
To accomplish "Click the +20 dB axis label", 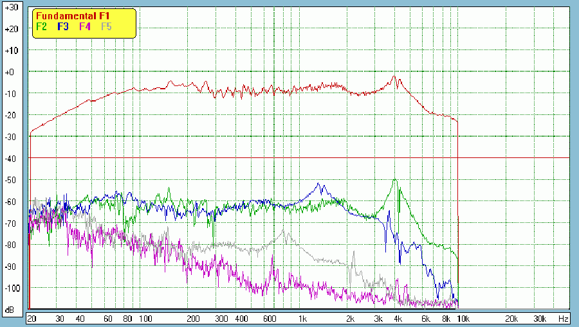I will click(12, 29).
